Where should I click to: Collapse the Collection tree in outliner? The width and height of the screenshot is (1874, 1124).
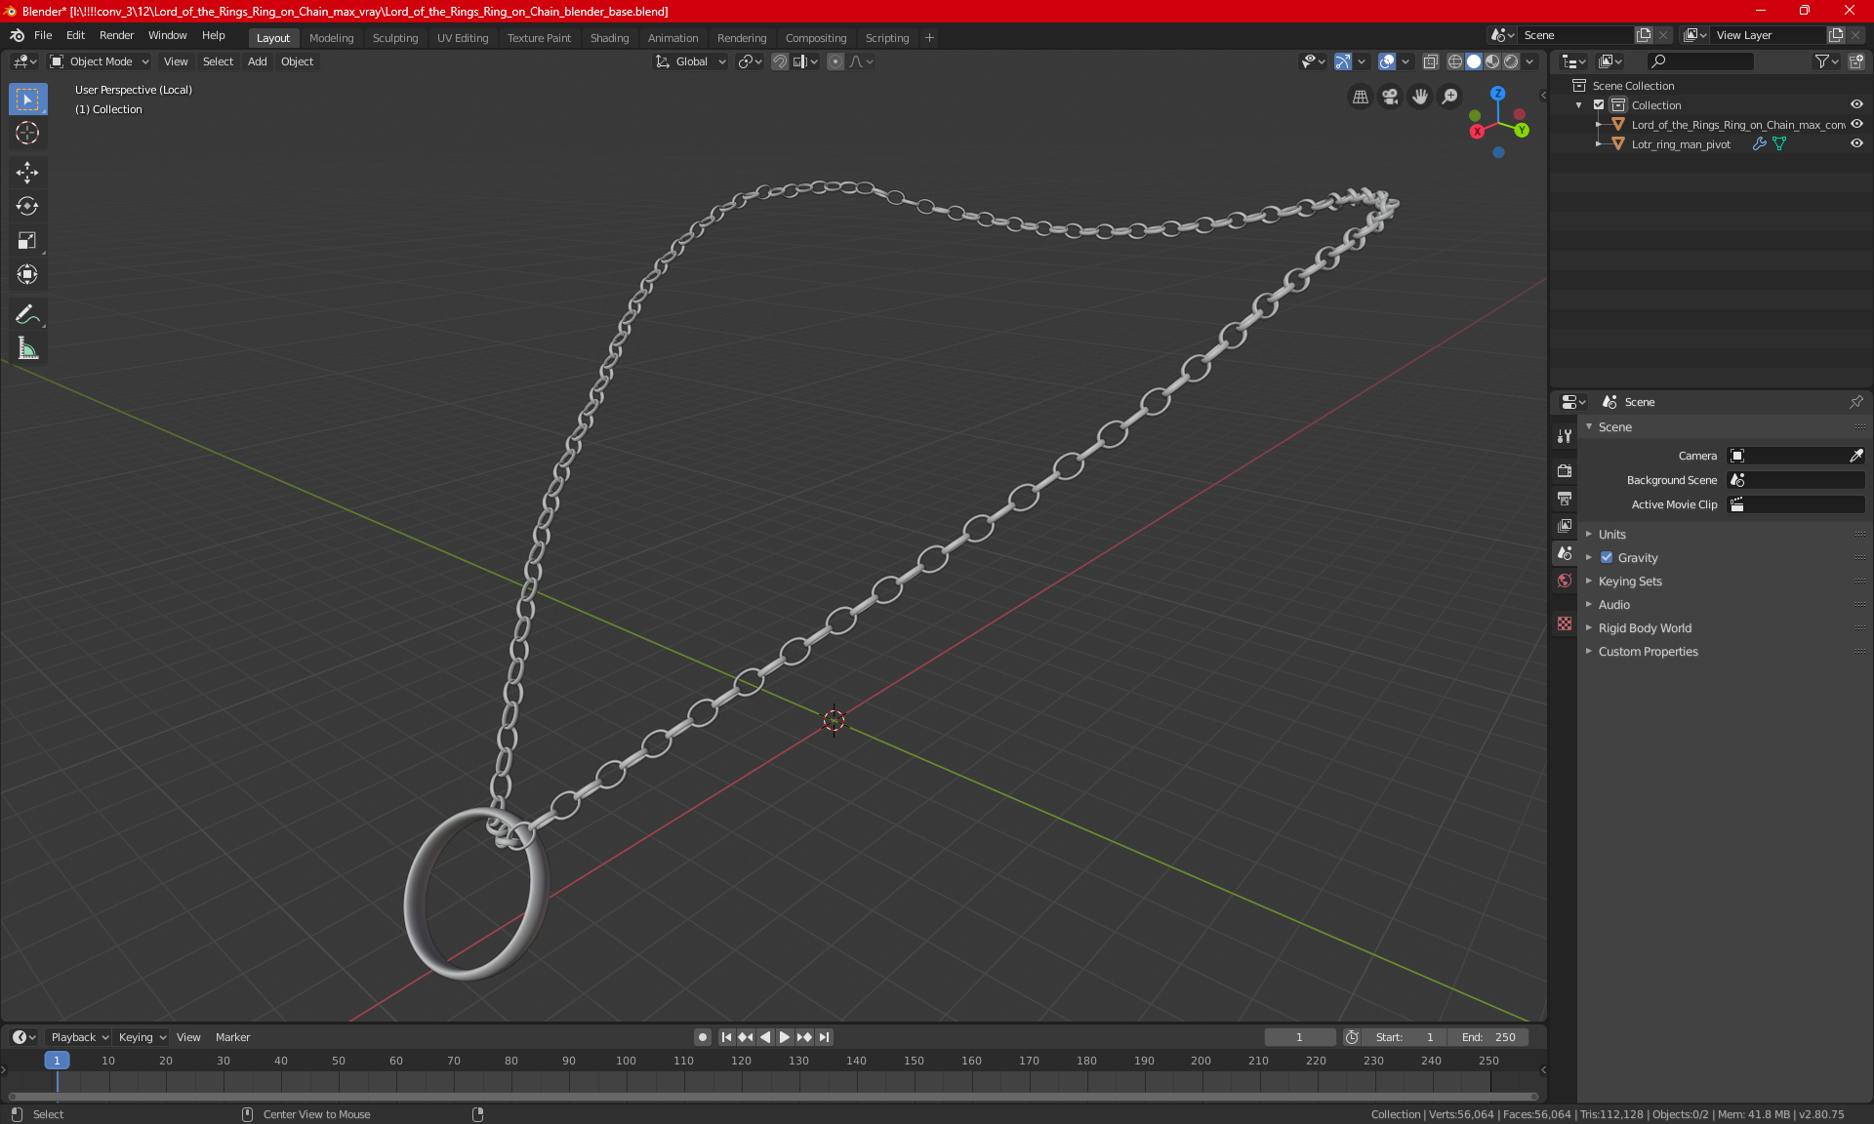tap(1579, 105)
